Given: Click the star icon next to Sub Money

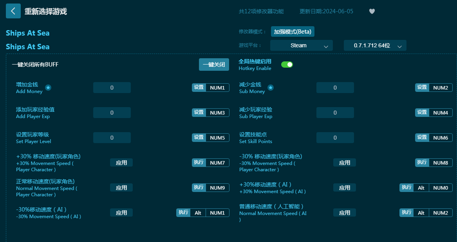Looking at the screenshot, I should coord(271,88).
